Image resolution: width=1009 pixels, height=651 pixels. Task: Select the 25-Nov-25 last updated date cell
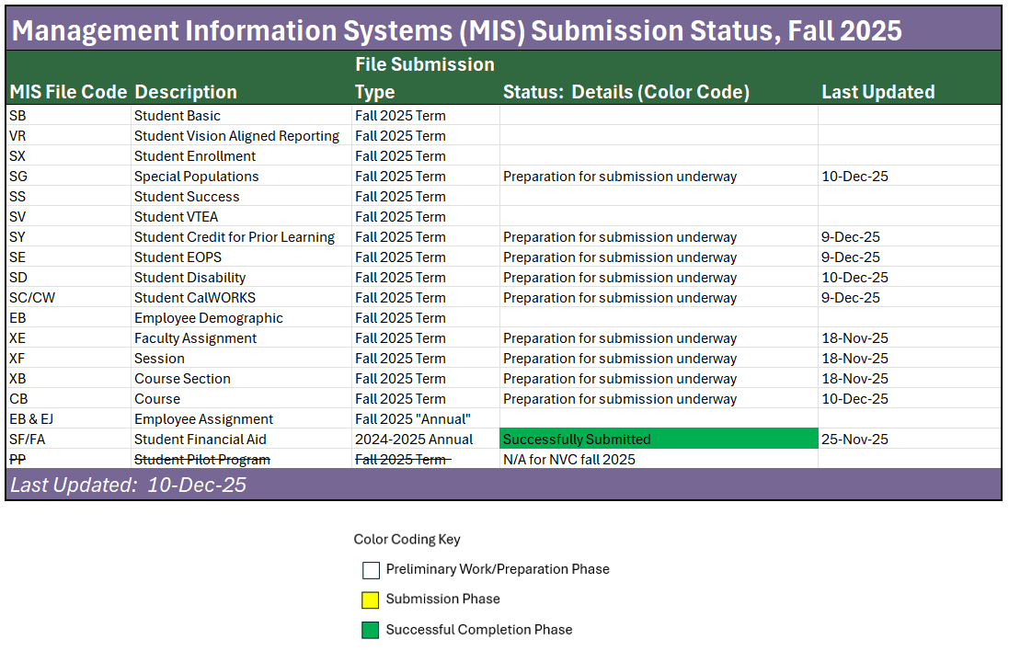tap(854, 440)
